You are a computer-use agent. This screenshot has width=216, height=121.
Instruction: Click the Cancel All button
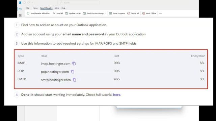click(x=133, y=13)
